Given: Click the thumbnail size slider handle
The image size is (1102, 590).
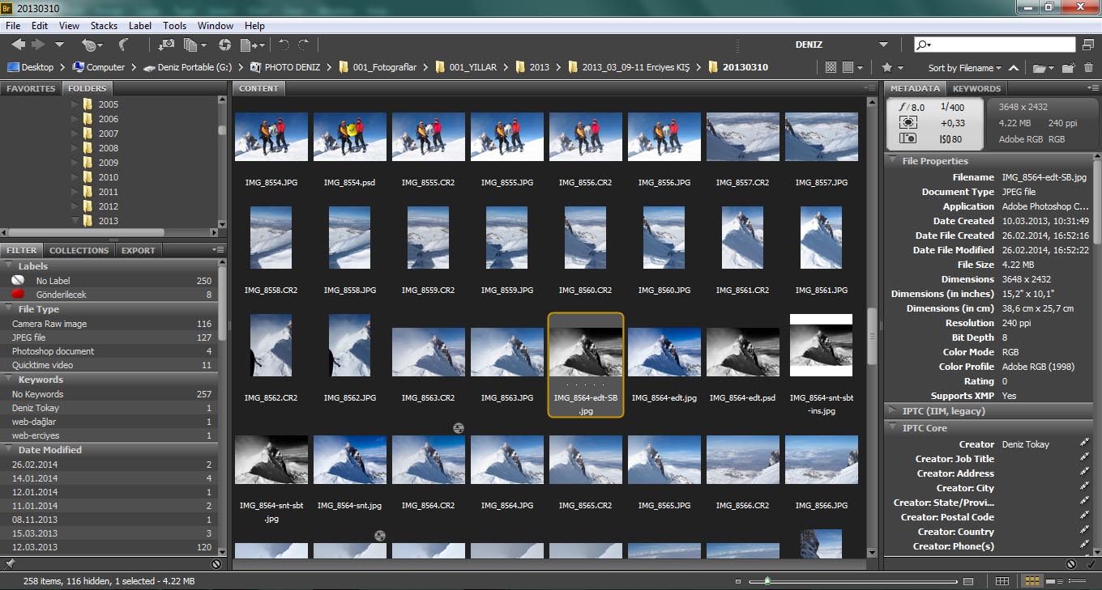Looking at the screenshot, I should tap(767, 581).
